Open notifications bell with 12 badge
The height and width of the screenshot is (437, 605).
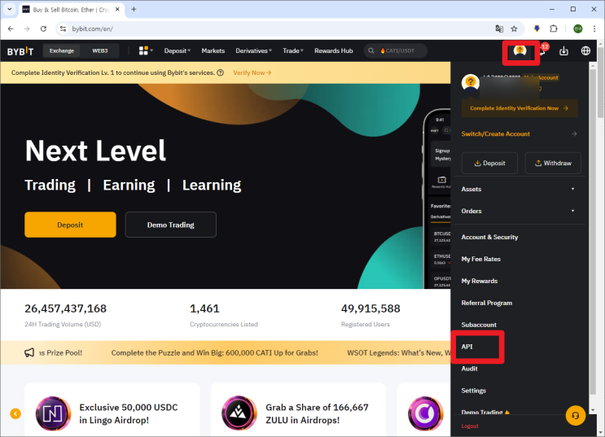tap(544, 50)
